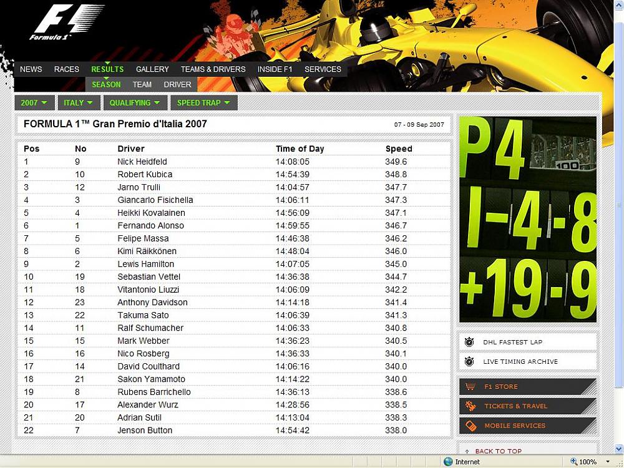Open the QUALIFYING session dropdown
The height and width of the screenshot is (468, 624).
135,103
